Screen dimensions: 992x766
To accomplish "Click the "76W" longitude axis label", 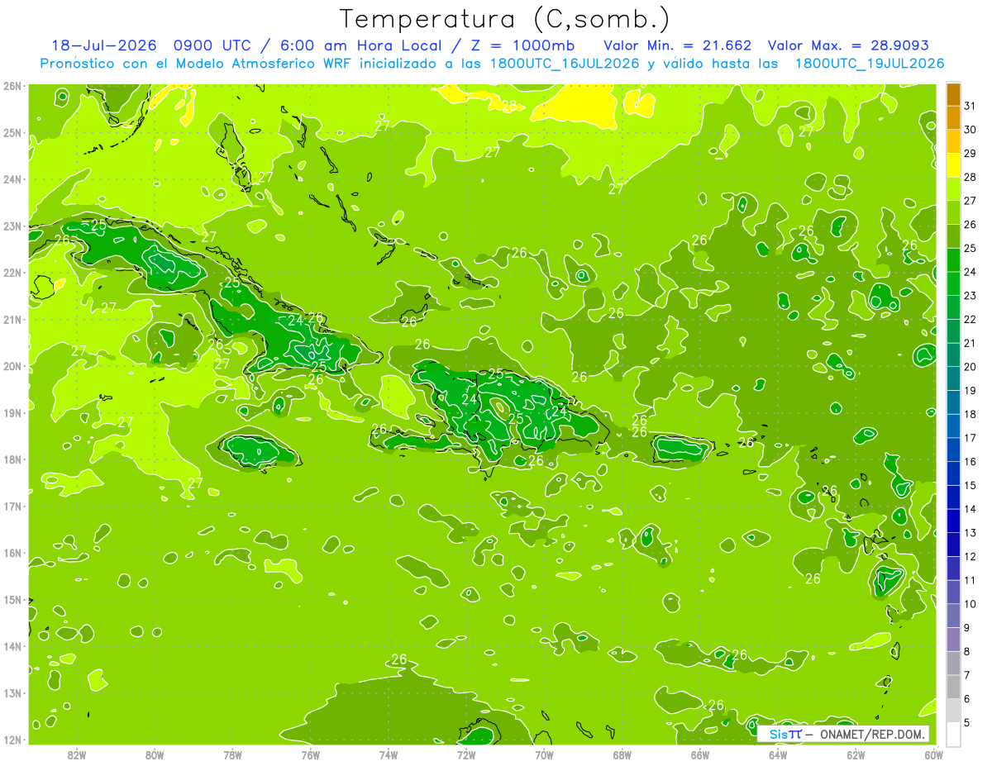I will [310, 754].
